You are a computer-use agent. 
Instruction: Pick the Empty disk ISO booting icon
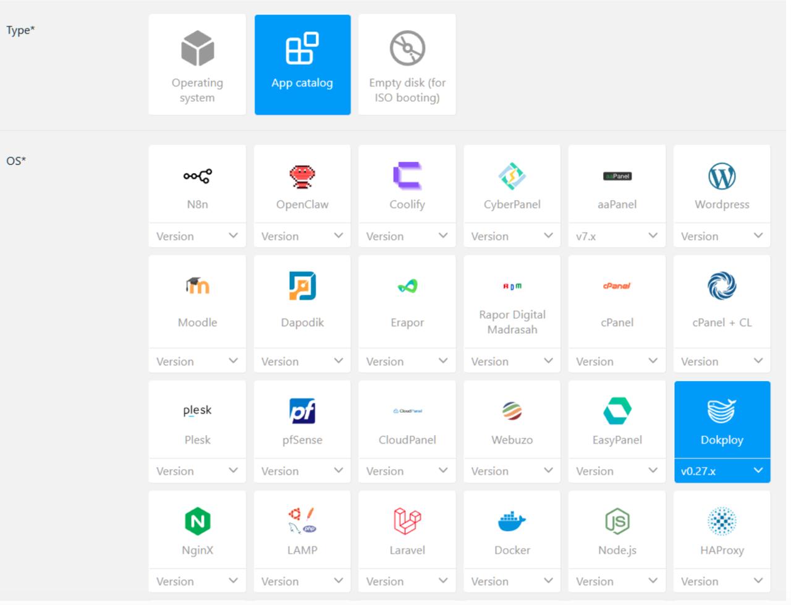[x=407, y=48]
